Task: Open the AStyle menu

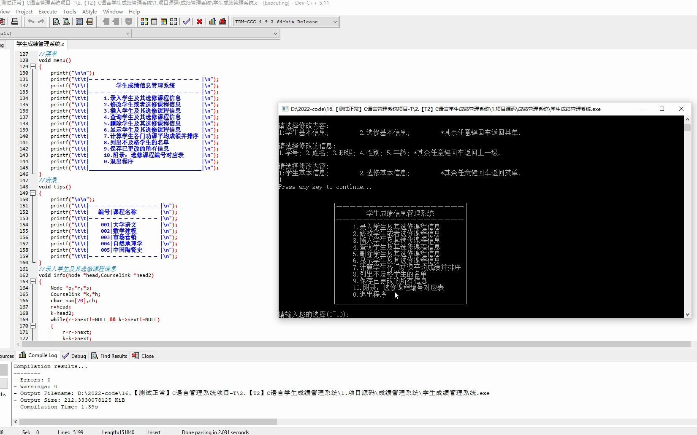Action: click(x=89, y=11)
